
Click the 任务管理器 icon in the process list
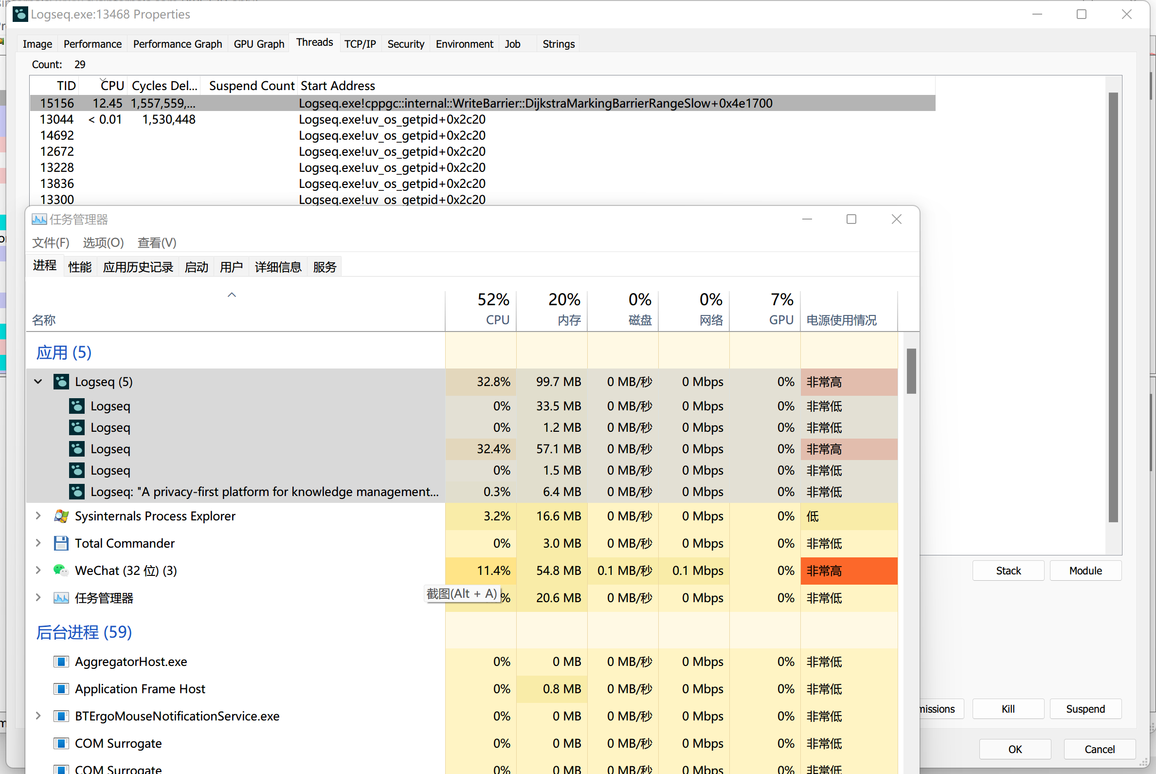point(61,598)
